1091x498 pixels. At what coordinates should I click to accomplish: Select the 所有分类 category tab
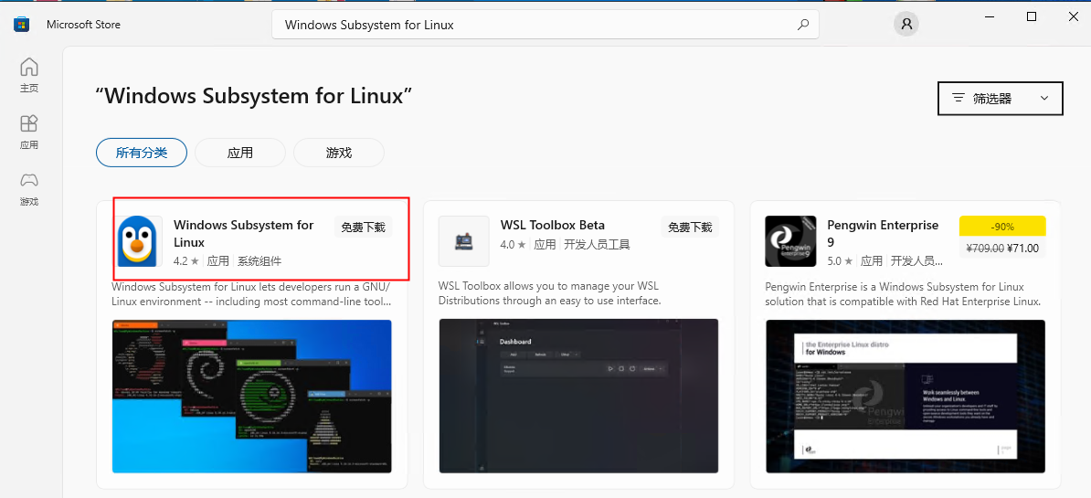[142, 153]
